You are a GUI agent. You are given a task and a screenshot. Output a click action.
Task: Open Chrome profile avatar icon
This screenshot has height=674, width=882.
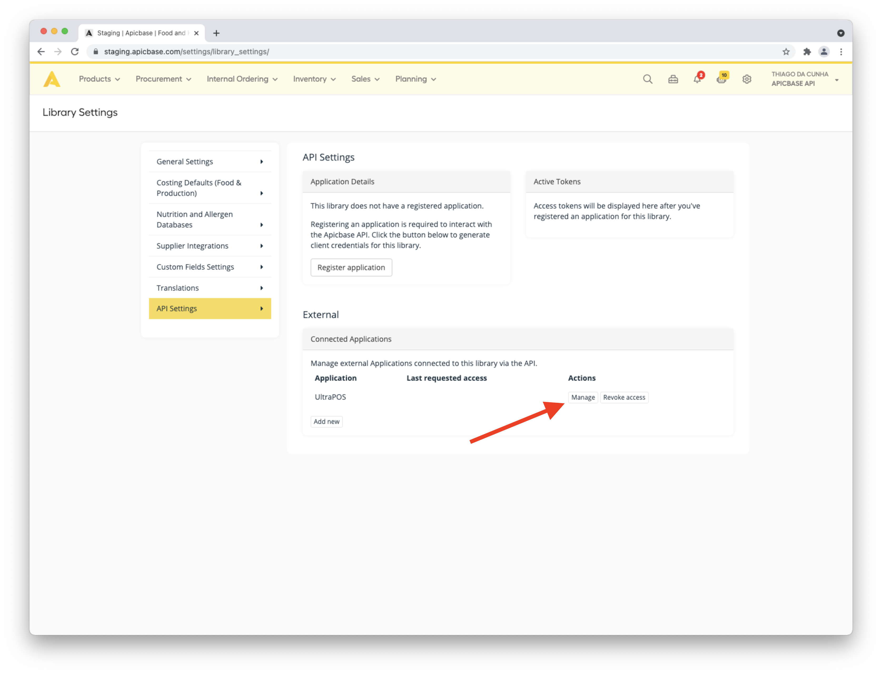pyautogui.click(x=824, y=51)
